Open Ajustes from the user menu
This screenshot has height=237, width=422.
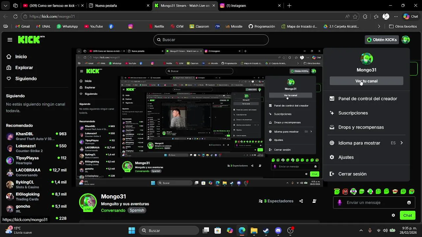tap(346, 157)
